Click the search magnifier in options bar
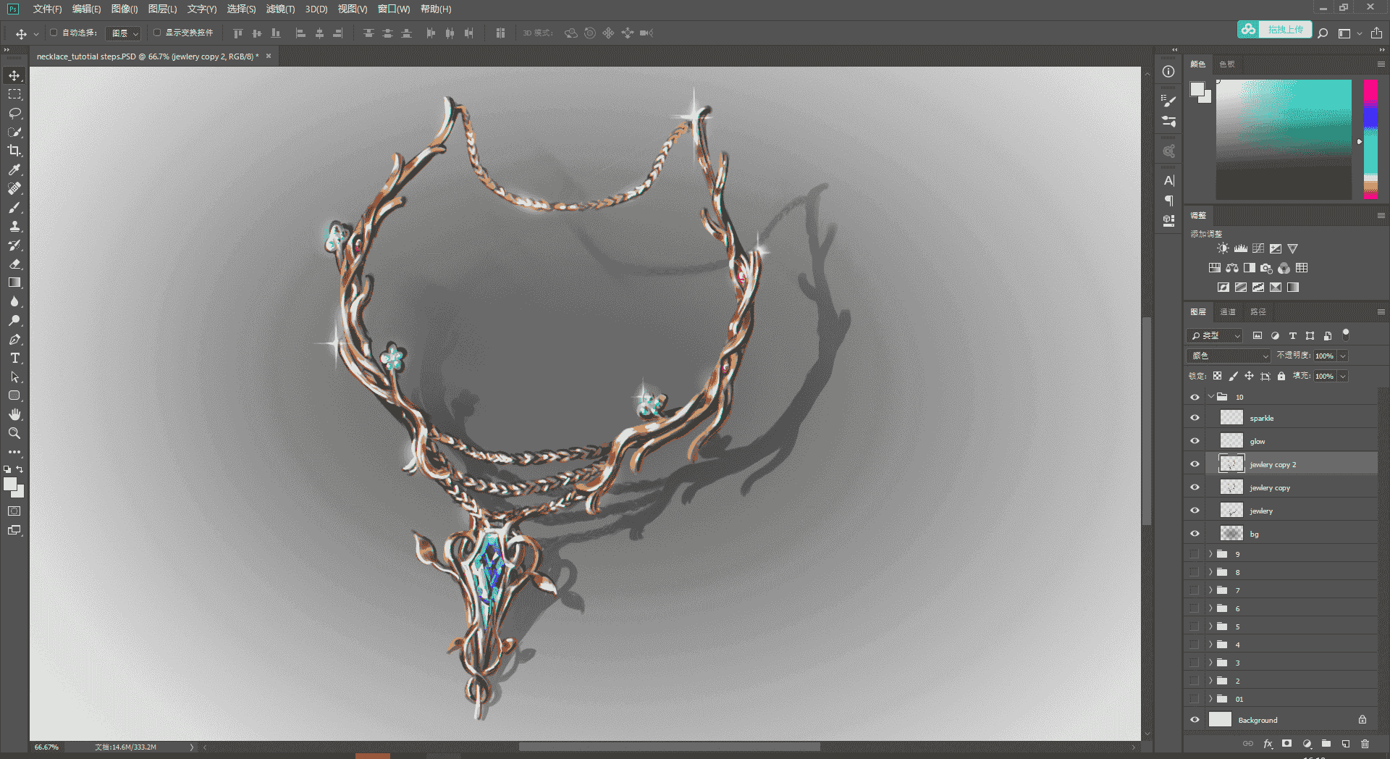Image resolution: width=1390 pixels, height=759 pixels. pyautogui.click(x=1323, y=33)
